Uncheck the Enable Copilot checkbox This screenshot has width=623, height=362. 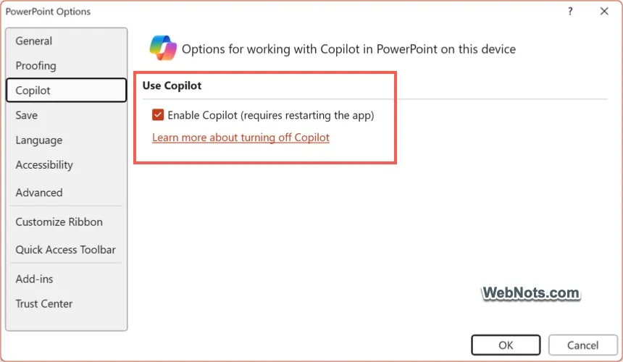pos(158,114)
